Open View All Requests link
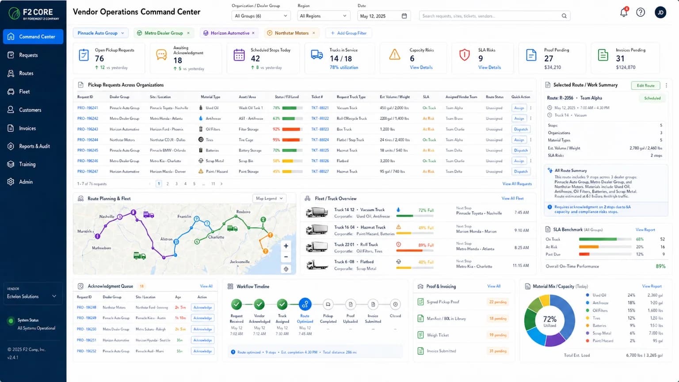679x382 pixels. pos(517,184)
